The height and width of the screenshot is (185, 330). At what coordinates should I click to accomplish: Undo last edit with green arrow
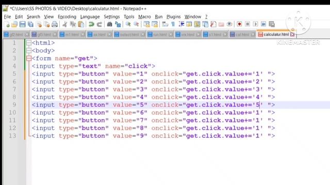click(x=91, y=24)
